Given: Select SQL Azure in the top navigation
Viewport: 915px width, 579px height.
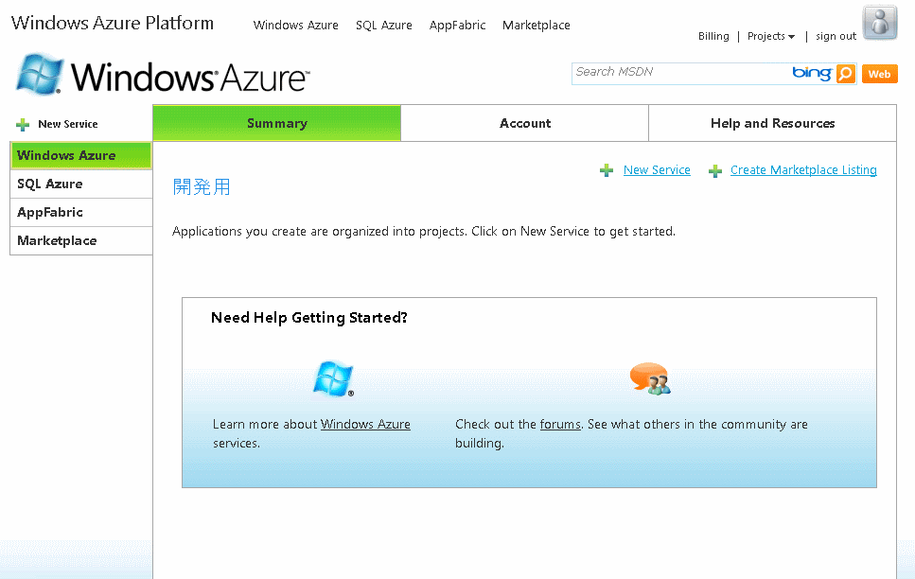Looking at the screenshot, I should point(384,26).
